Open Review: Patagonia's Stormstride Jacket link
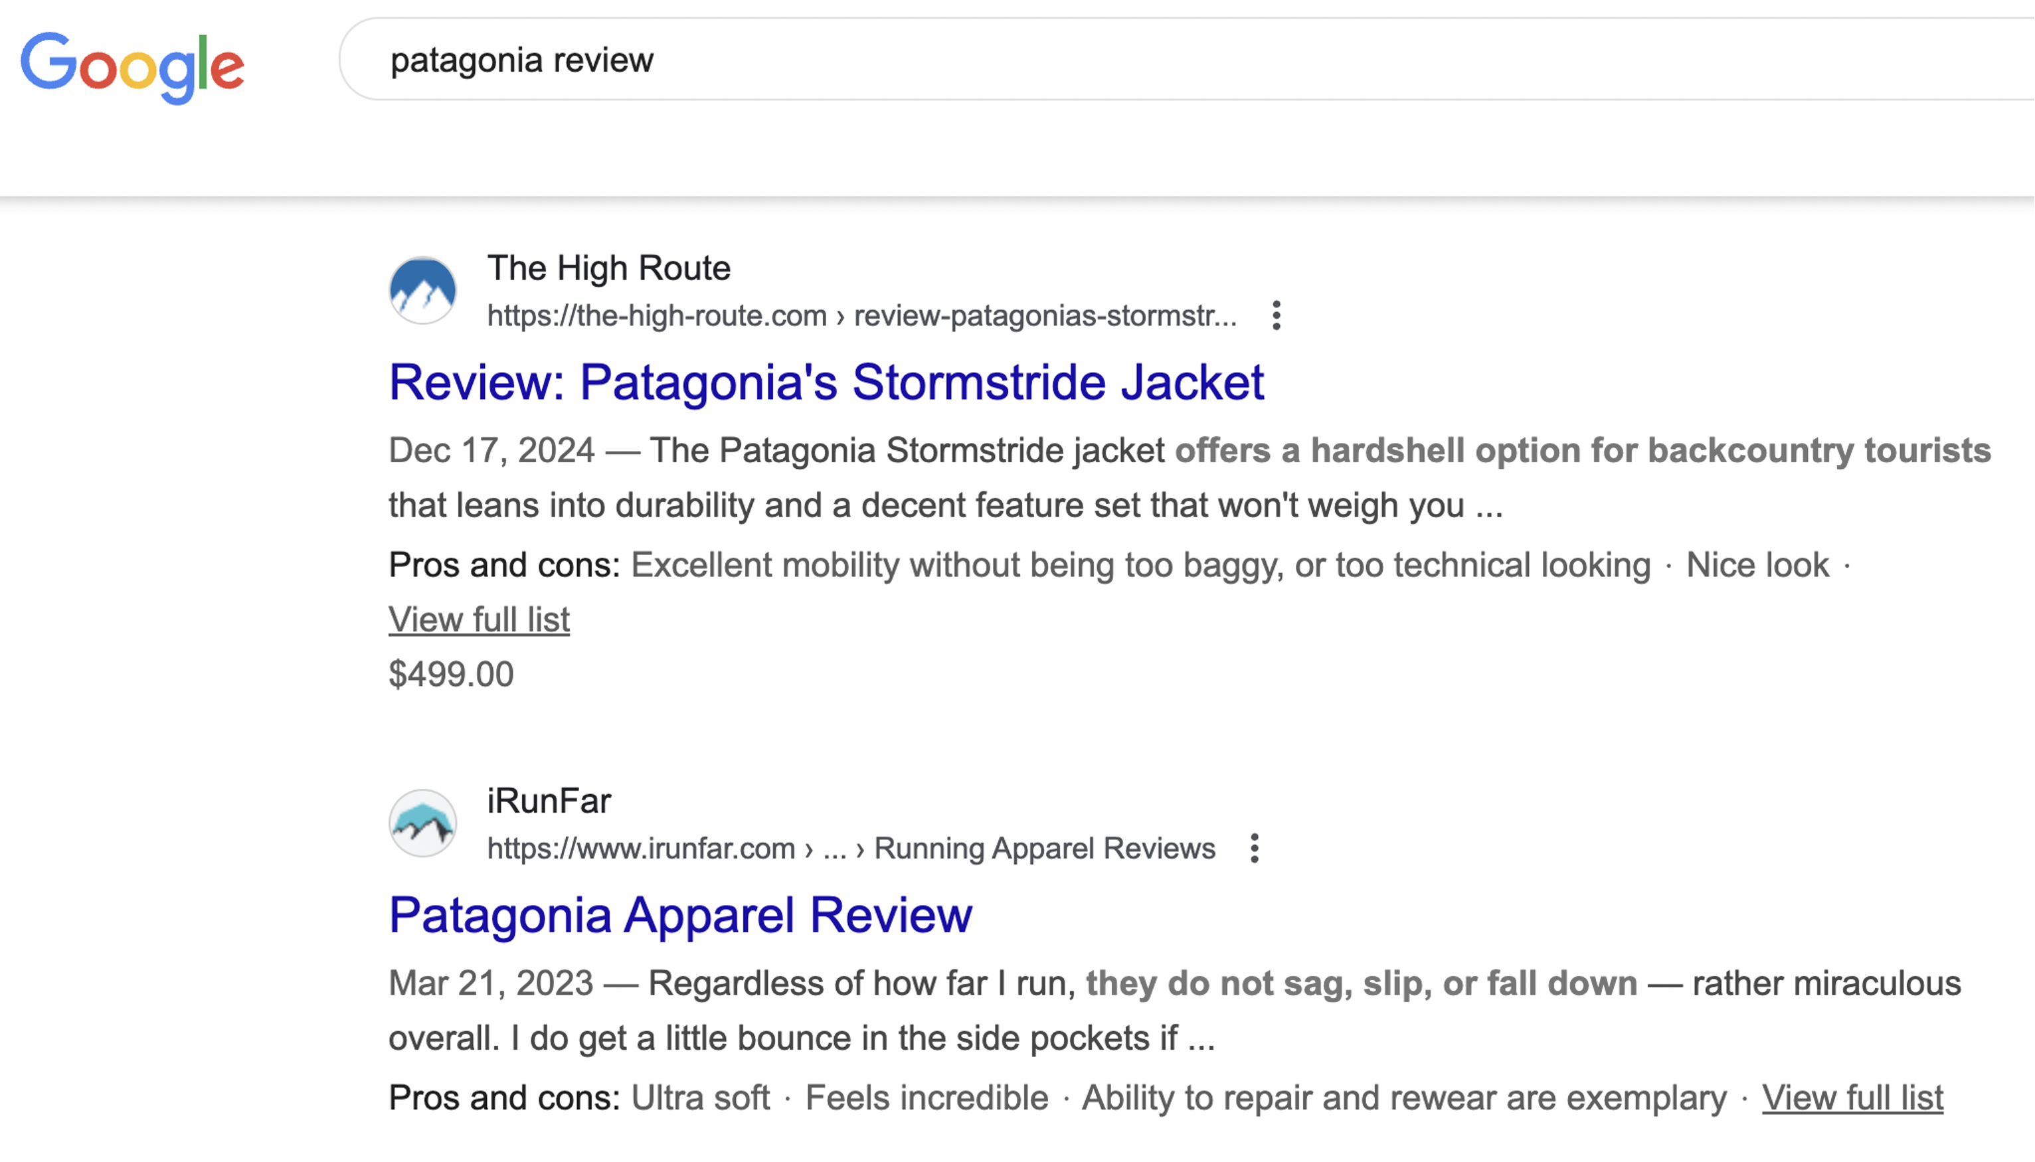 (x=826, y=382)
